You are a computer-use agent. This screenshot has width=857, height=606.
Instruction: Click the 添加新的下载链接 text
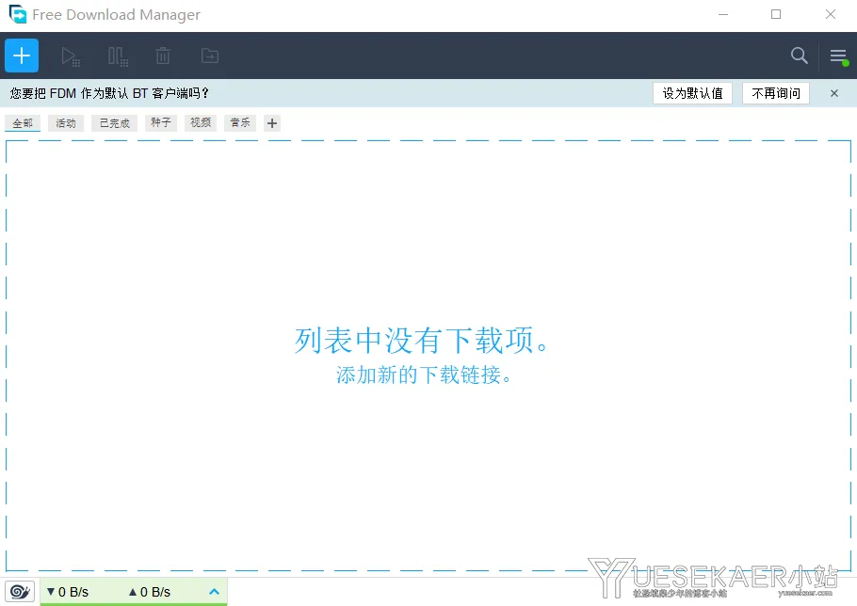424,375
